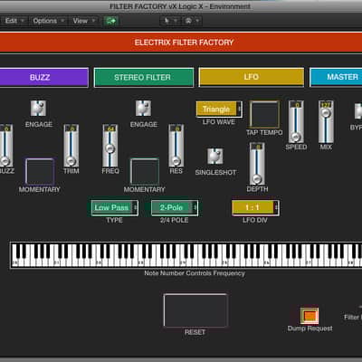This screenshot has height=362, width=362.
Task: Click the RES slider
Action: tap(176, 146)
